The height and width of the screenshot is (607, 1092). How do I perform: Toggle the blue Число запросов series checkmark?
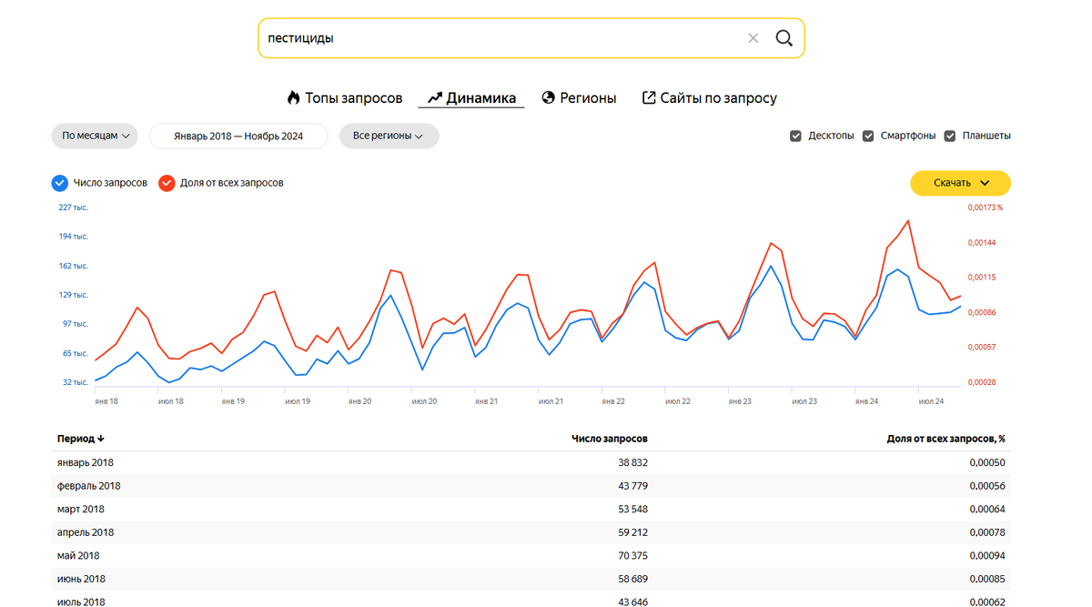60,183
